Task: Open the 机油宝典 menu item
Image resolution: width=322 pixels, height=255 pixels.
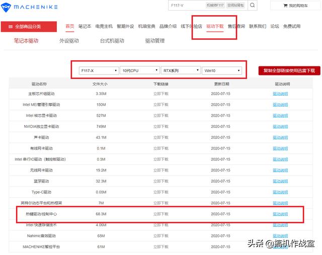Action: (146, 26)
